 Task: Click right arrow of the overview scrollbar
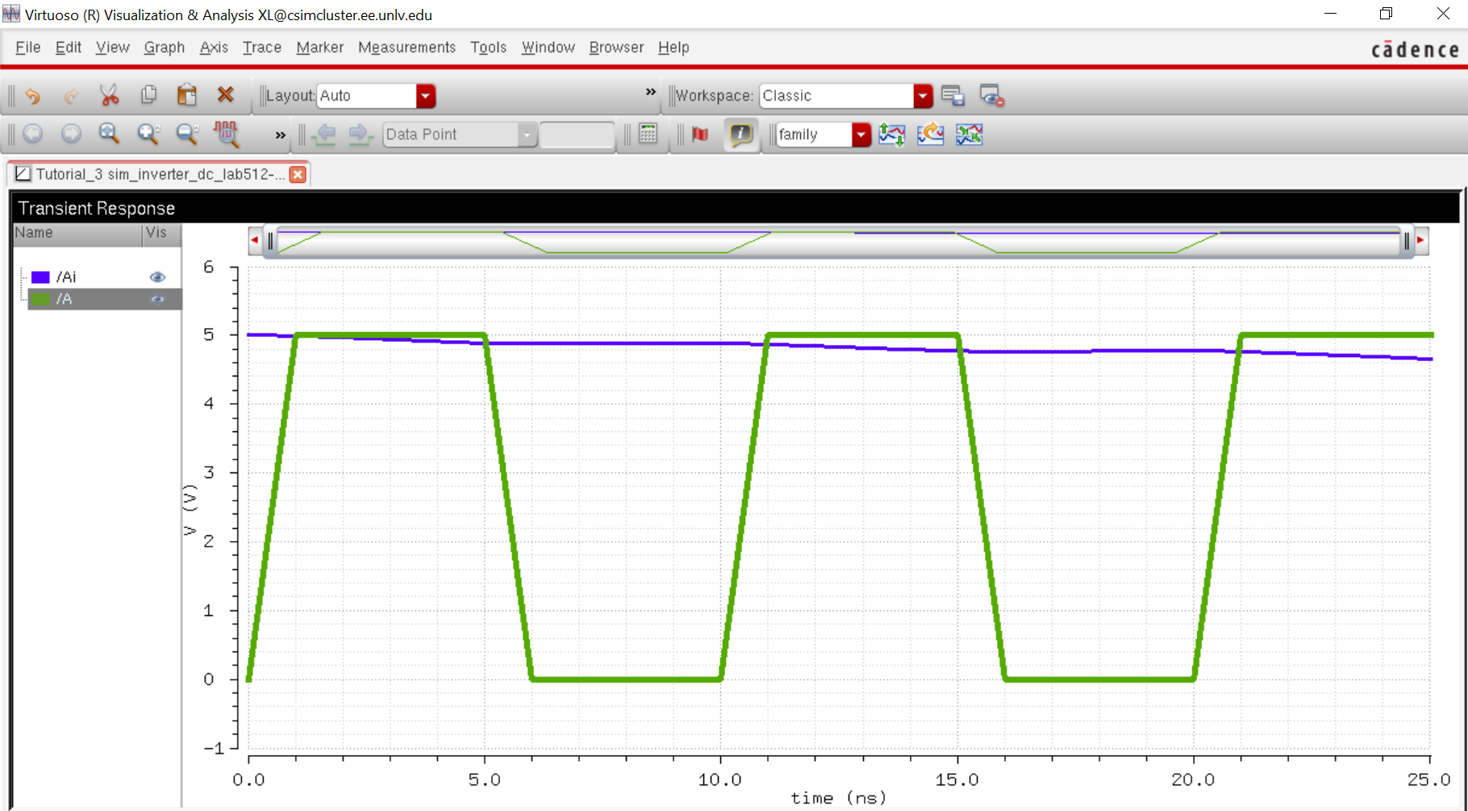click(1420, 240)
